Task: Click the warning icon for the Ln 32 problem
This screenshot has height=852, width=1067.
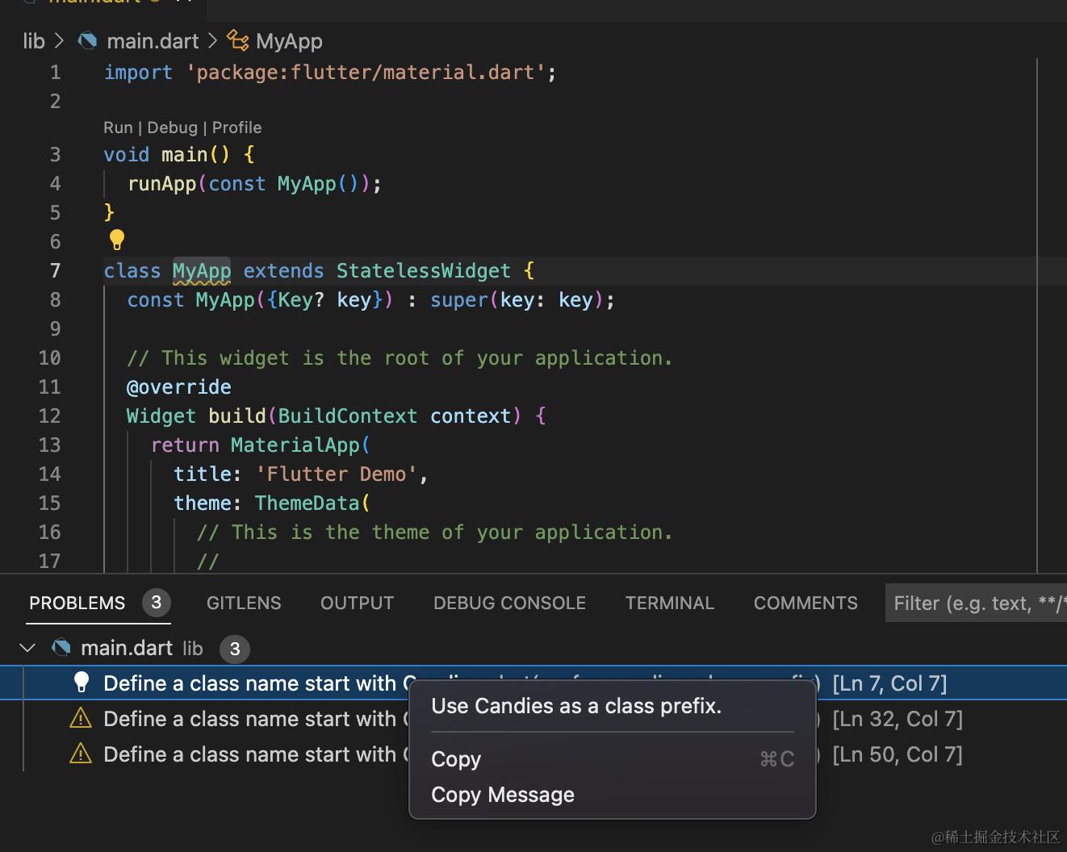Action: (x=81, y=718)
